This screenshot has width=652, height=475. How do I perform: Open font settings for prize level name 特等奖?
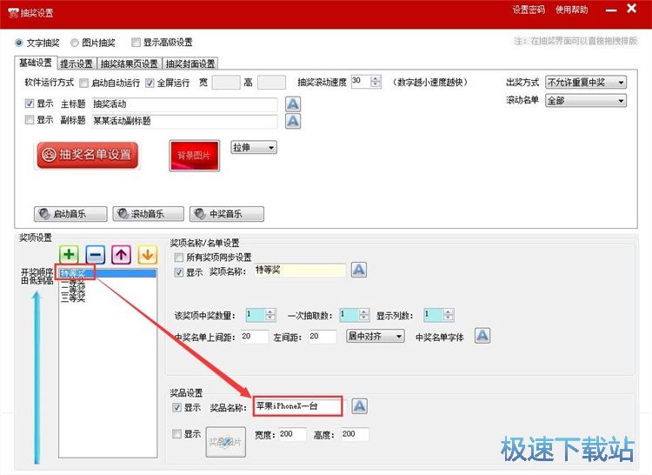pyautogui.click(x=359, y=270)
